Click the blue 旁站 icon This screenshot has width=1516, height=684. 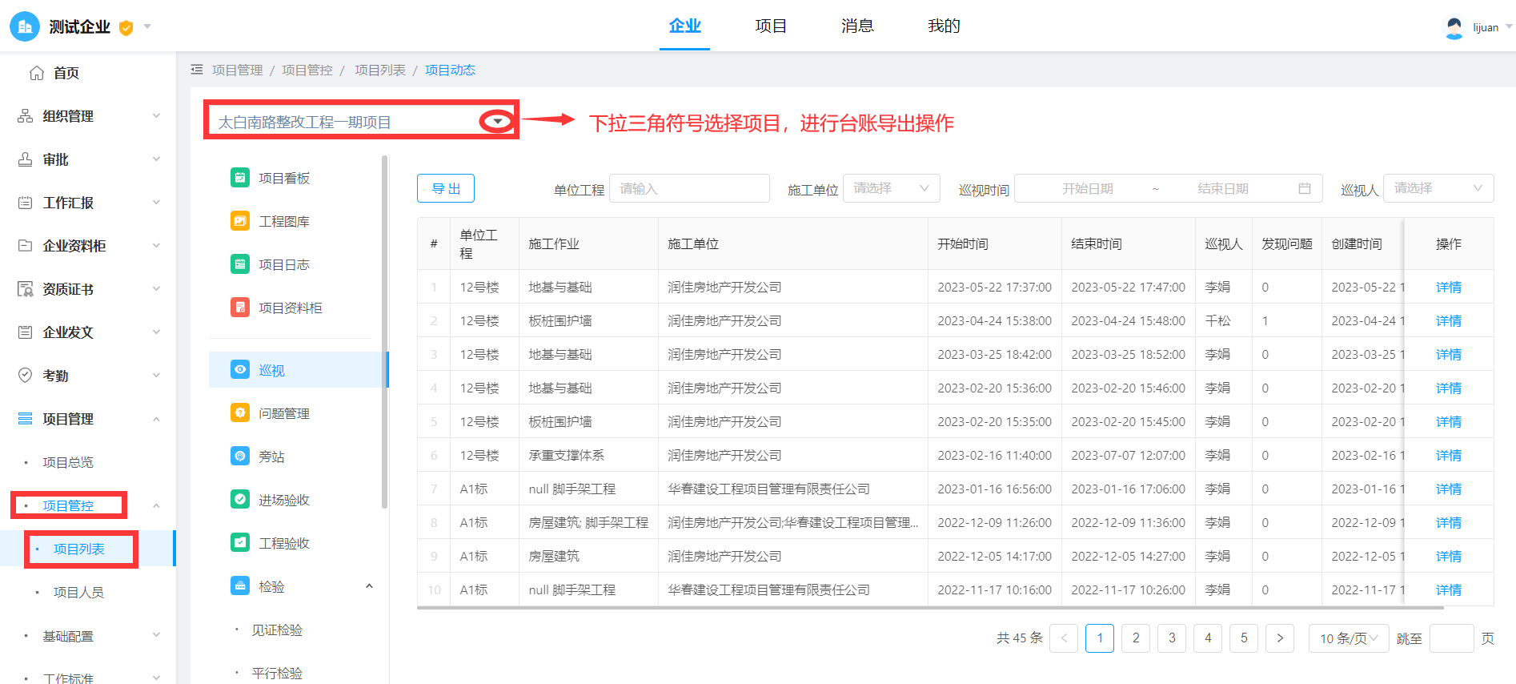tap(240, 456)
